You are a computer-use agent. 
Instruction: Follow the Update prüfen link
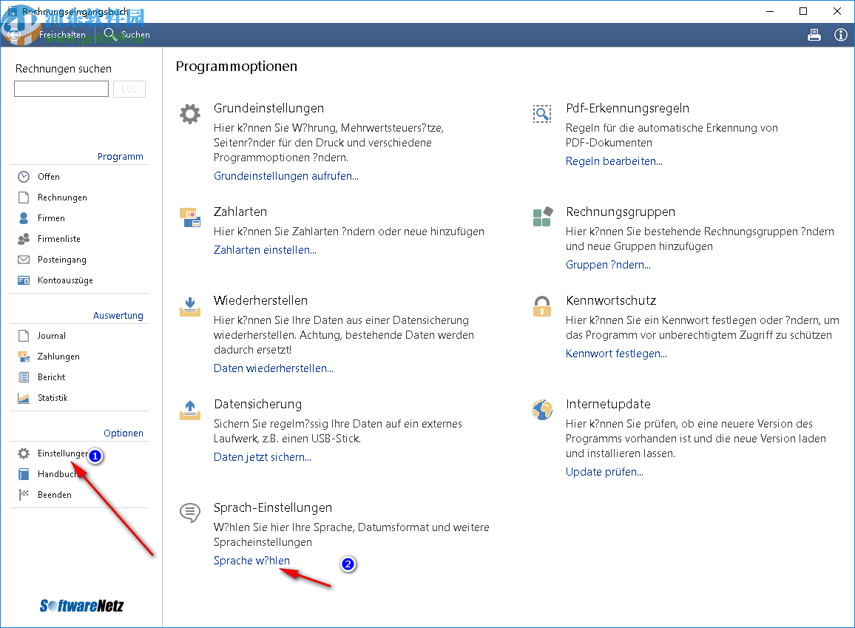pos(604,472)
